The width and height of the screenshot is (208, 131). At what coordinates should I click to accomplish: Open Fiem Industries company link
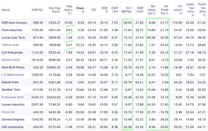[x=12, y=30]
